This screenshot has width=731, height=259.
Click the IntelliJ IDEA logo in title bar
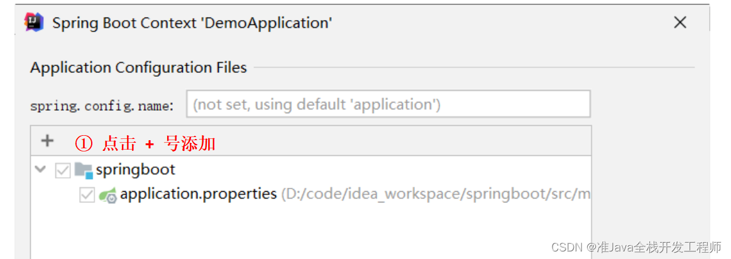[x=34, y=23]
